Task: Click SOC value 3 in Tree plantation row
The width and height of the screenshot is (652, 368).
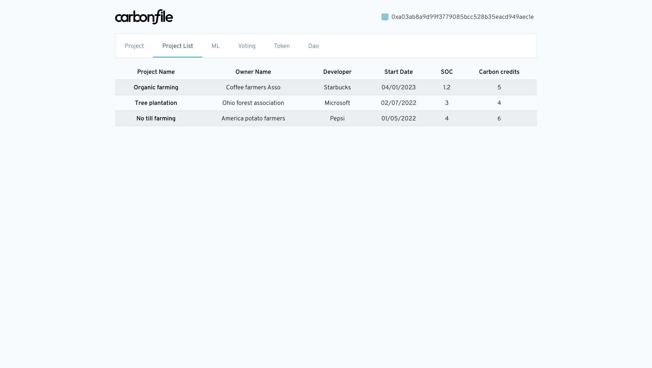Action: (x=447, y=103)
